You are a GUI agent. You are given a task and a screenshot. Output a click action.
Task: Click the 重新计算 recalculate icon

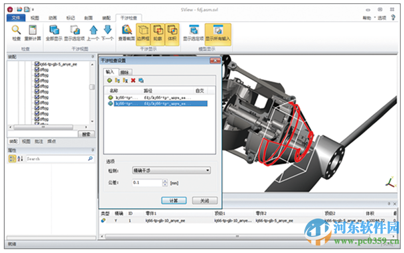(x=33, y=30)
